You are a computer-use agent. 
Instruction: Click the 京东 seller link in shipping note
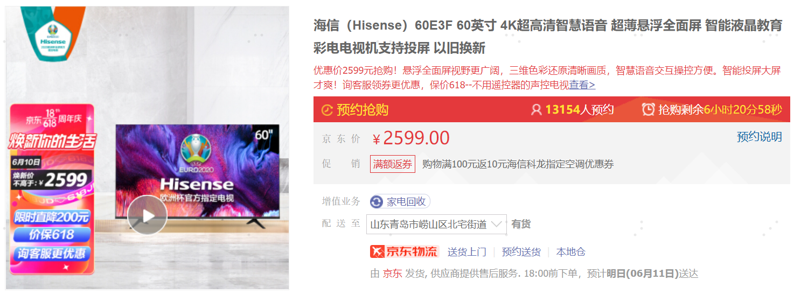(392, 274)
